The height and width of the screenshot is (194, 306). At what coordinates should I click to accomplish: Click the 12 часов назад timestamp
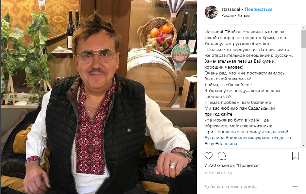coord(218,173)
